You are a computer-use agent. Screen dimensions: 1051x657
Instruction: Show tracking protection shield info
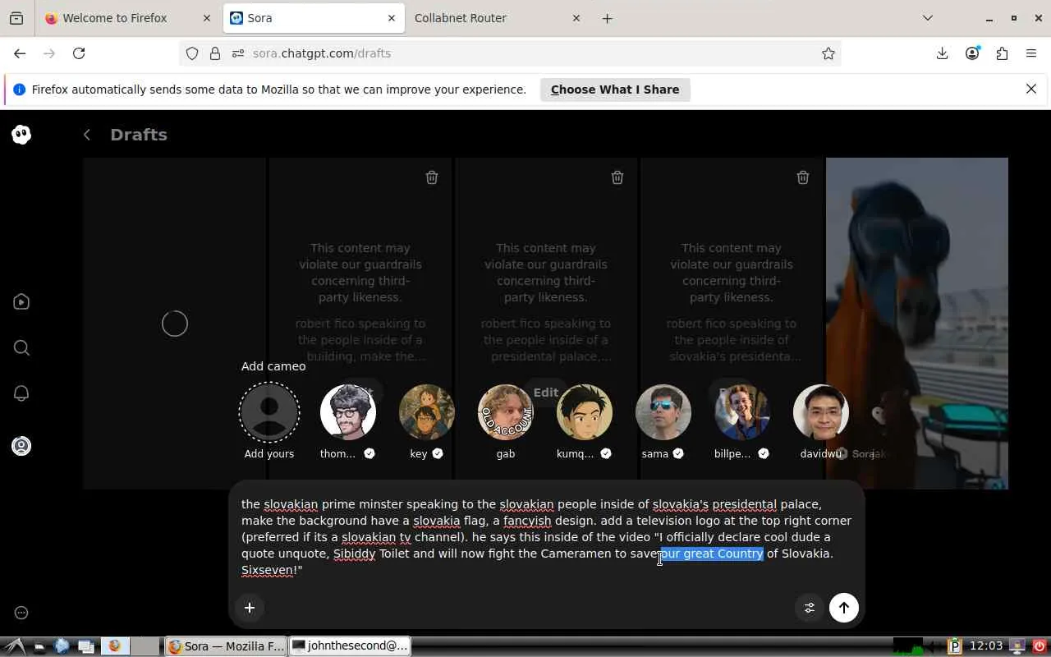[x=192, y=53]
